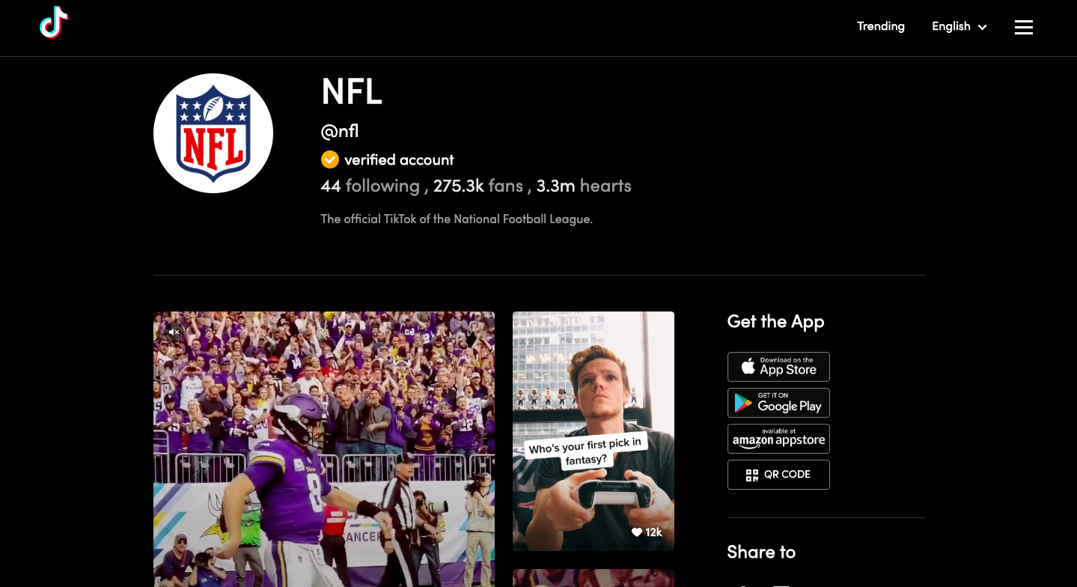The image size is (1077, 587).
Task: Play the Vikings crowd celebration video
Action: click(x=324, y=449)
